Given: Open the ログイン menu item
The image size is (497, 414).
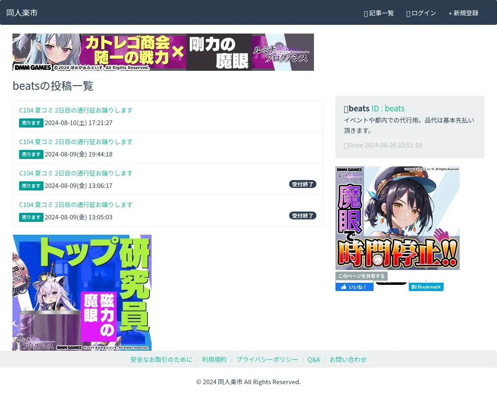Looking at the screenshot, I should (x=421, y=13).
